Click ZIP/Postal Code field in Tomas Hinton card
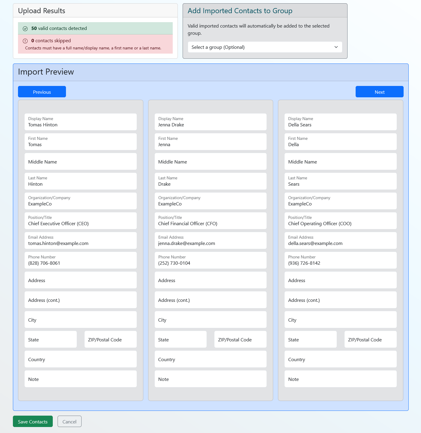 pyautogui.click(x=111, y=339)
